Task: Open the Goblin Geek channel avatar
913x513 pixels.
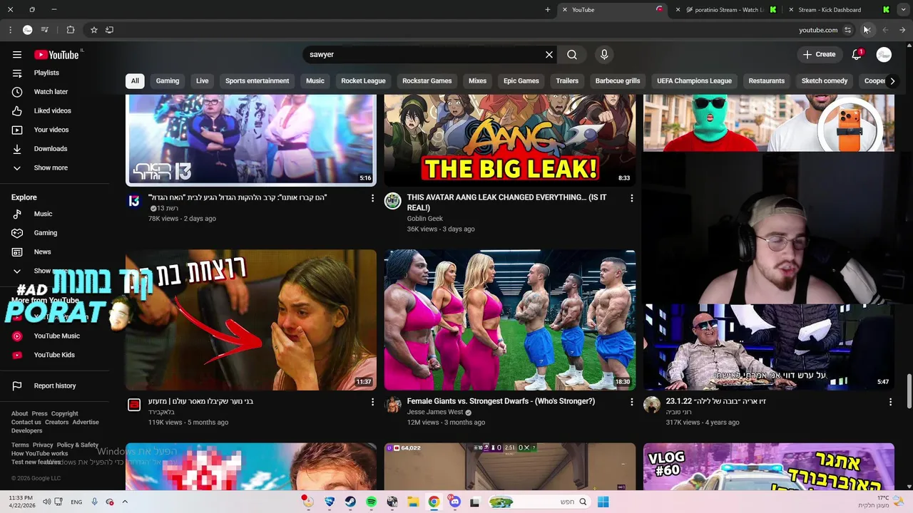Action: point(393,201)
